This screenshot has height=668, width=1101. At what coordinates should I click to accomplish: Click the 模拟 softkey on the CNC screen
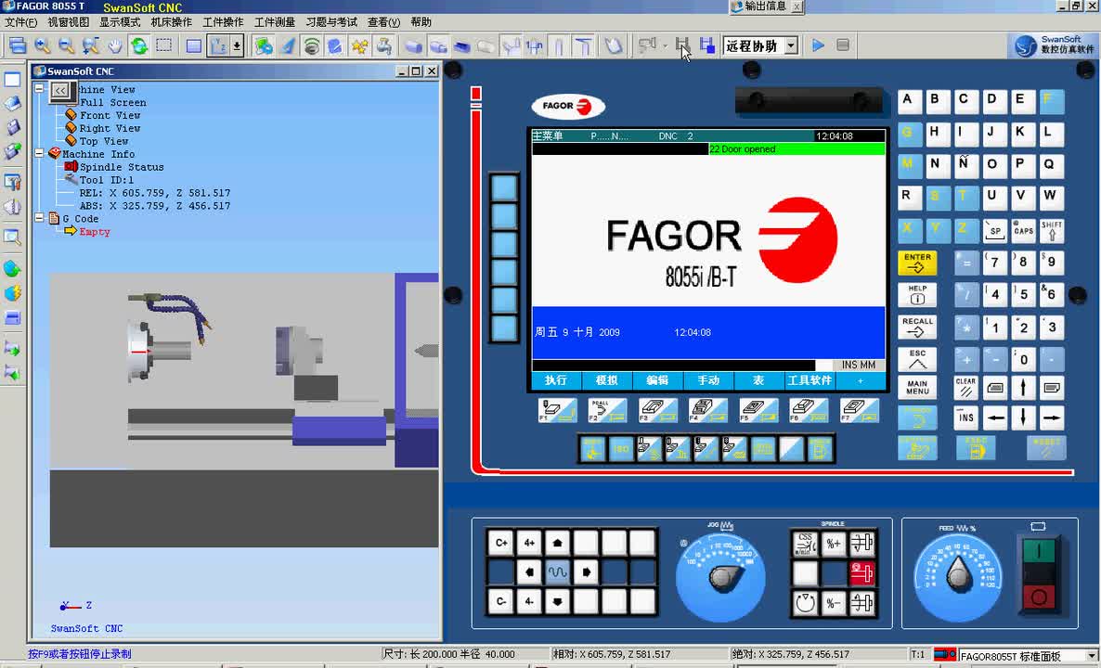(x=607, y=380)
